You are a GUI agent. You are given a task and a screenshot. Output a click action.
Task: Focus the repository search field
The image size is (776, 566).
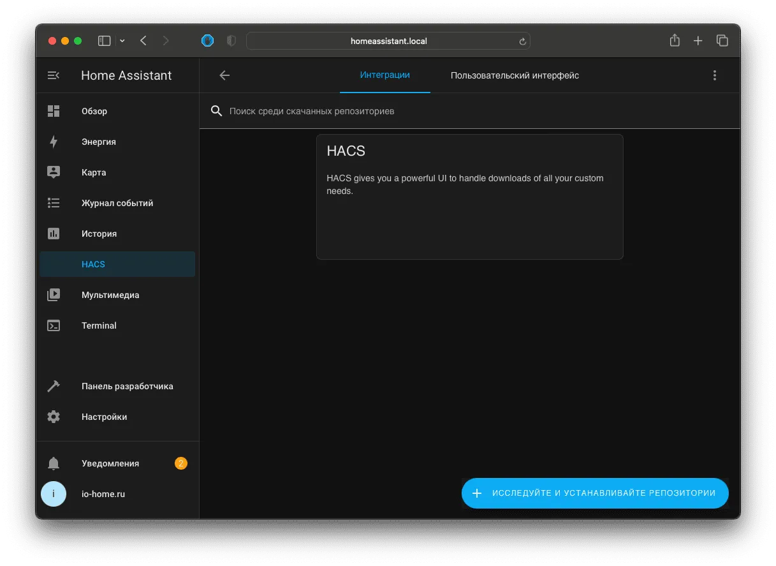pos(470,111)
